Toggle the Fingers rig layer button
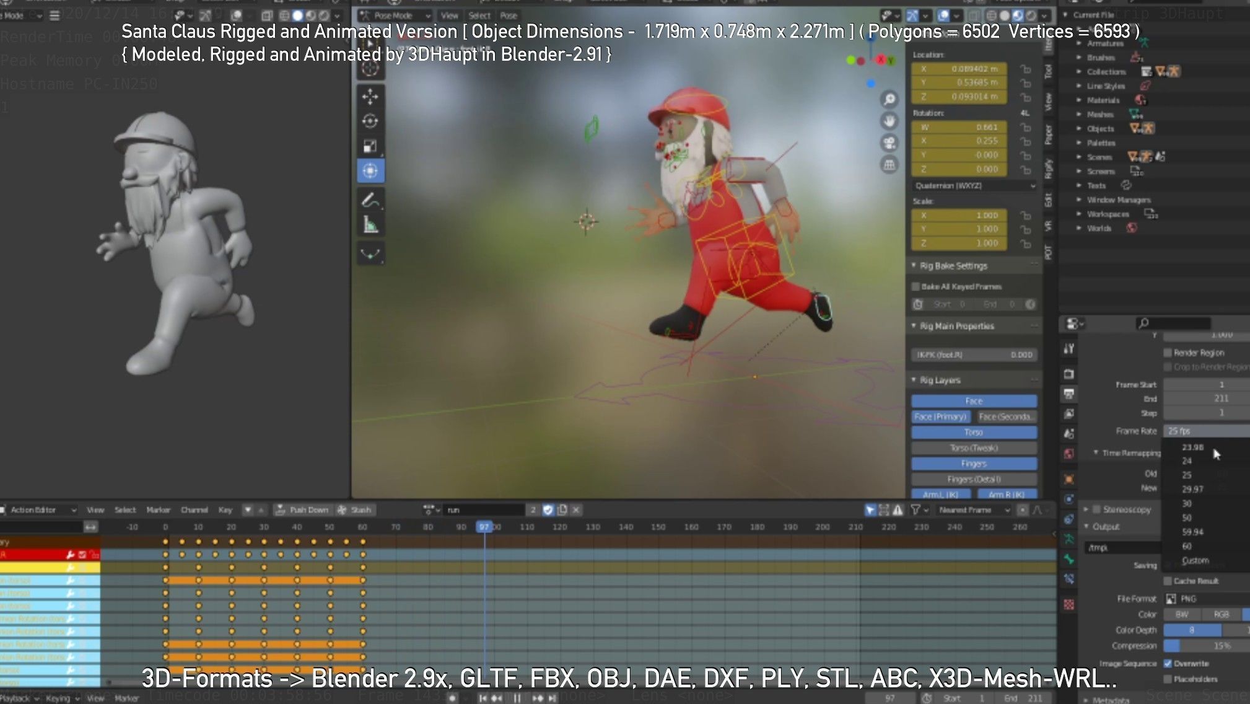Image resolution: width=1250 pixels, height=704 pixels. coord(974,464)
